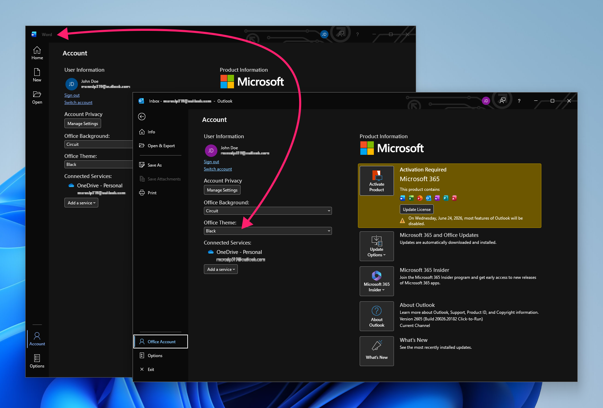Click 'Activation Required' heading text
This screenshot has height=408, width=603.
click(423, 170)
